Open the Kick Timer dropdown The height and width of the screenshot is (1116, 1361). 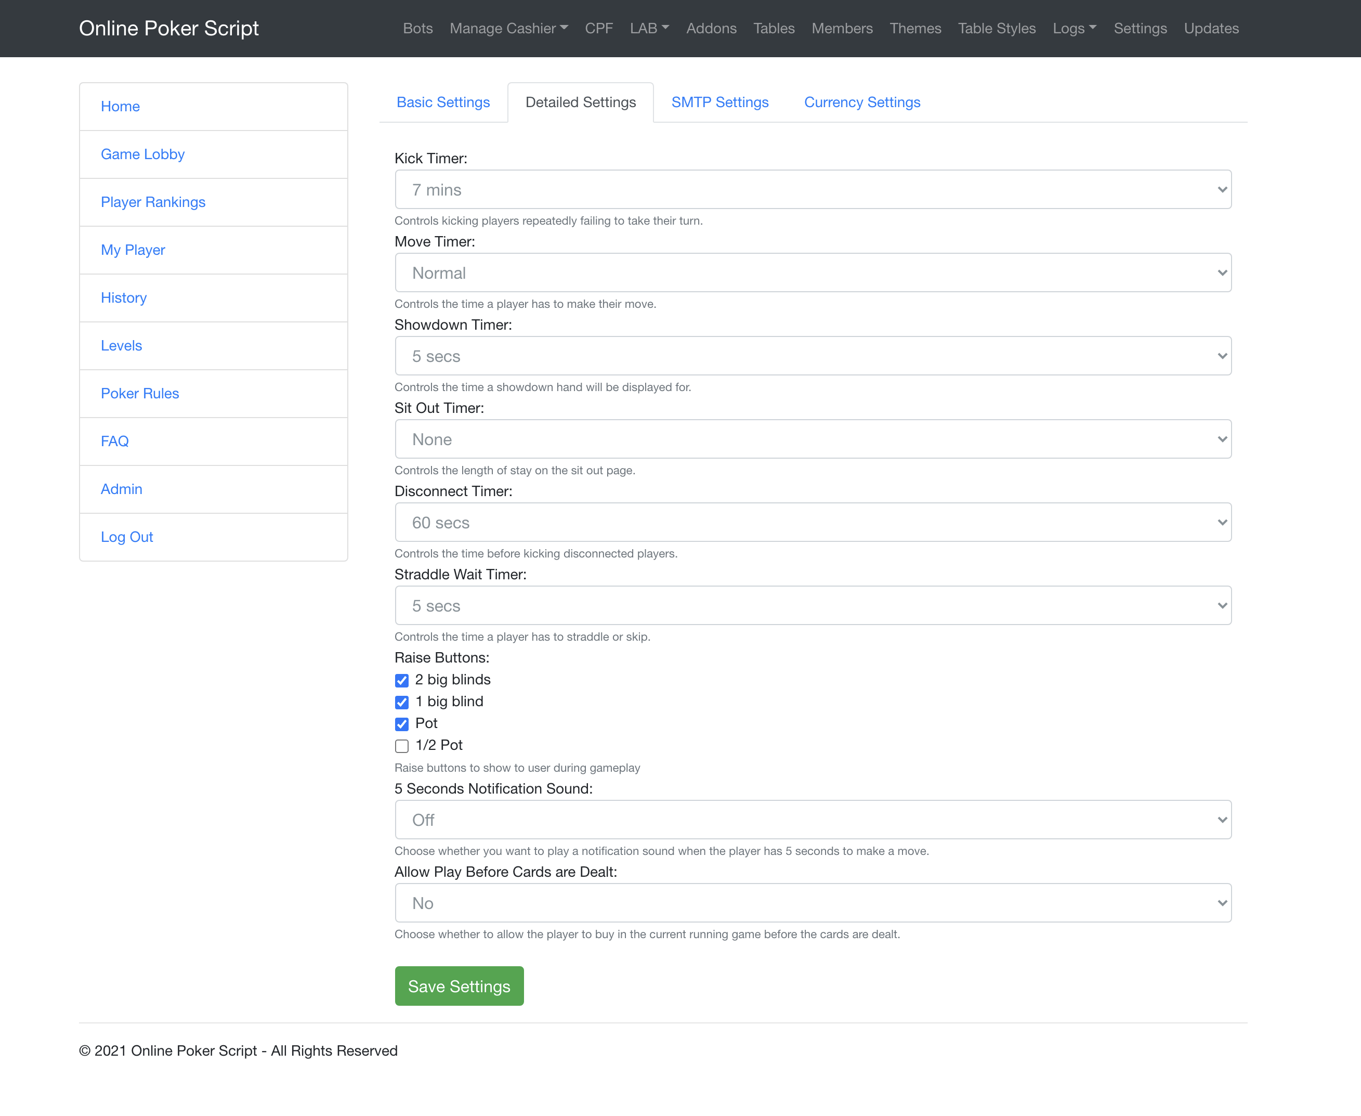[x=813, y=190]
